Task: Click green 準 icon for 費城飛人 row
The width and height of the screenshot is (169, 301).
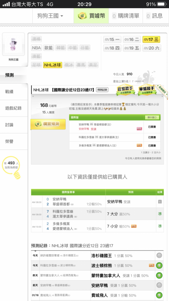Action: pyautogui.click(x=159, y=295)
